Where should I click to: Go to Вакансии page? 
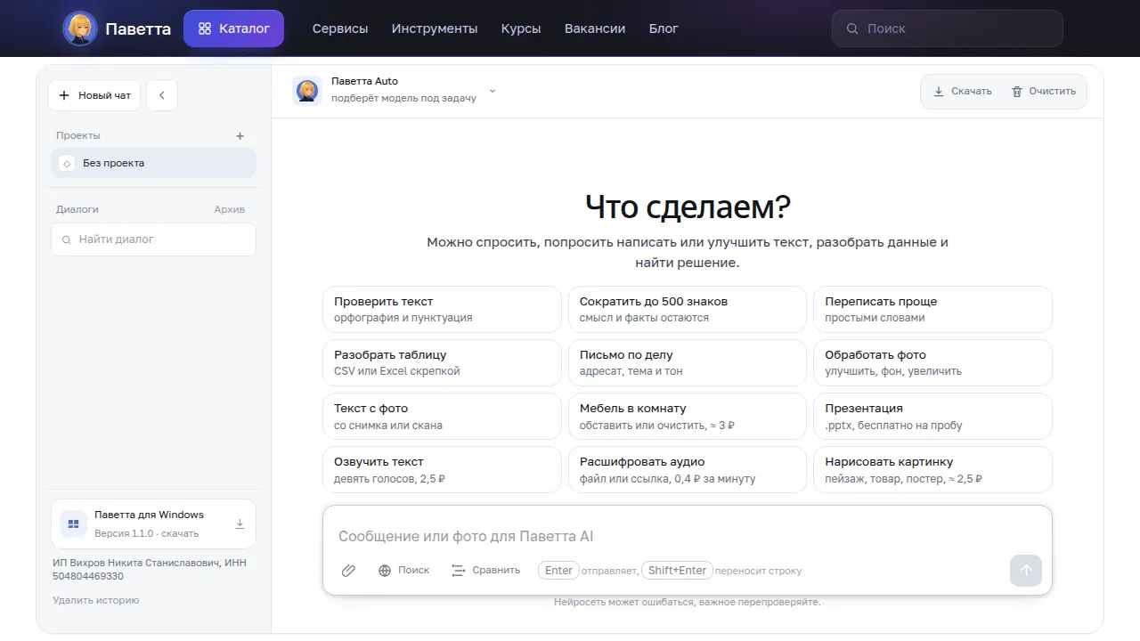pyautogui.click(x=595, y=28)
